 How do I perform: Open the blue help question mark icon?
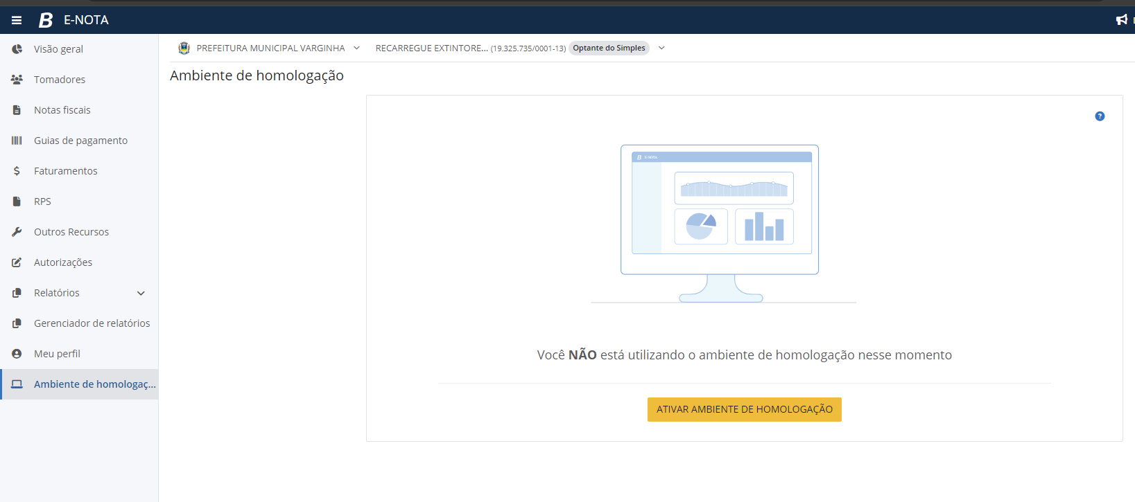pyautogui.click(x=1100, y=116)
